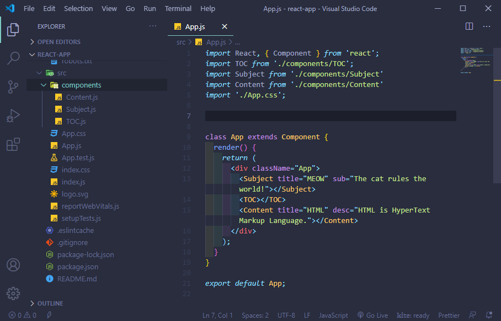Change LF end of line sequence
This screenshot has height=321, width=501.
coord(307,315)
